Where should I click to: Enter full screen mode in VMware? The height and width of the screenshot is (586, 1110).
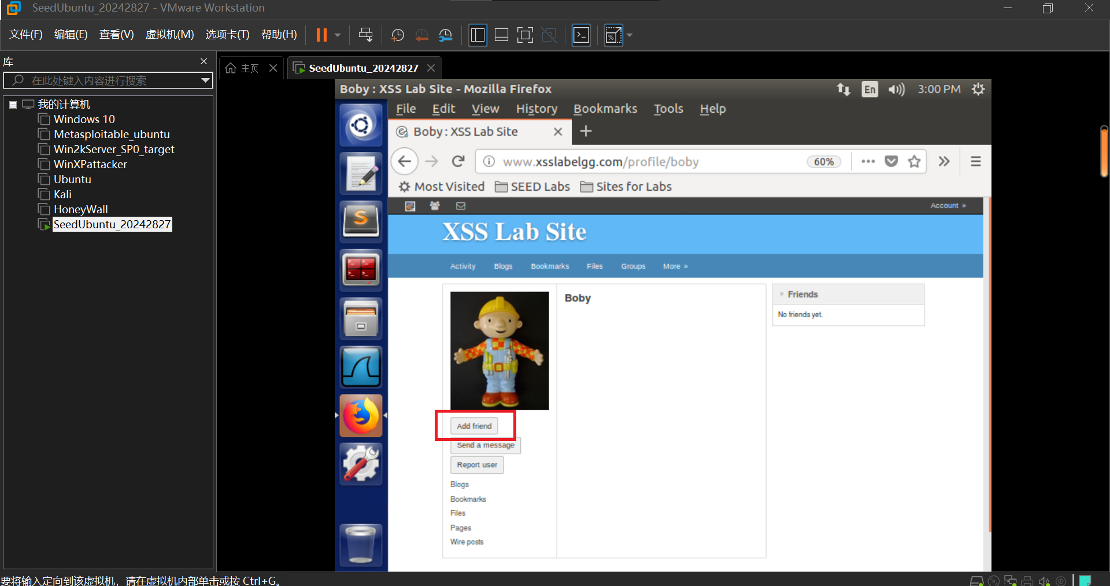pyautogui.click(x=525, y=35)
